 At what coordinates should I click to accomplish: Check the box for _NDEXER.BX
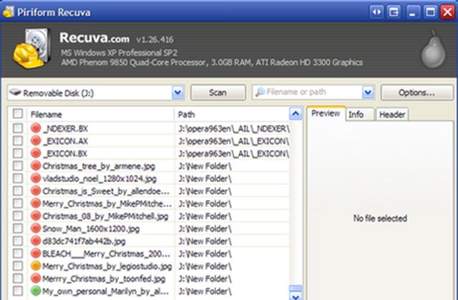click(x=18, y=129)
